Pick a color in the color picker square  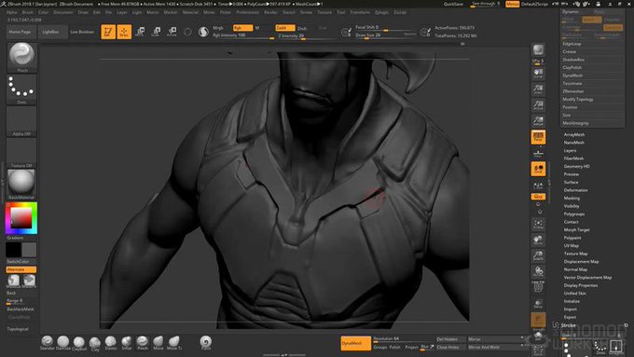point(21,218)
